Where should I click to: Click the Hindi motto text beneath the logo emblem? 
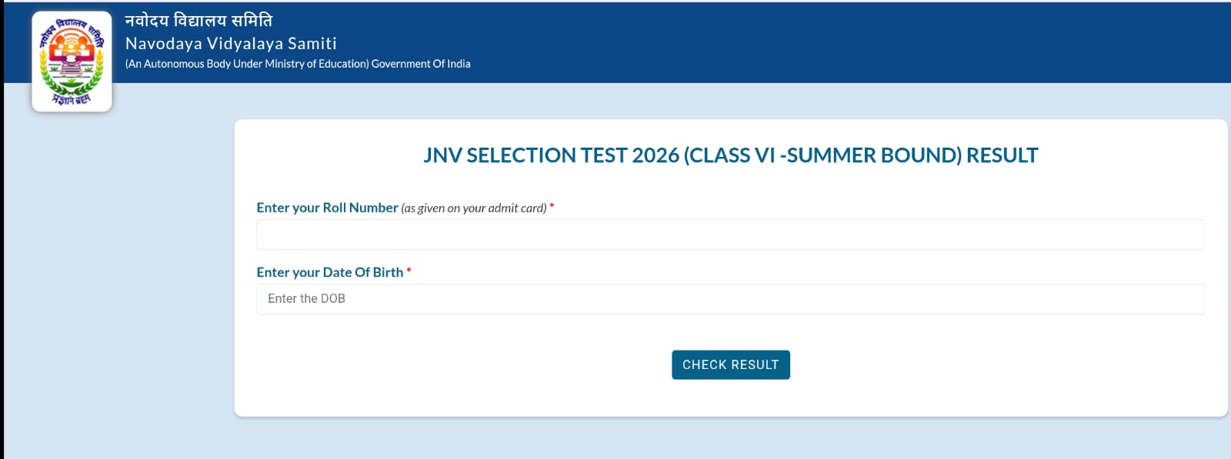72,99
